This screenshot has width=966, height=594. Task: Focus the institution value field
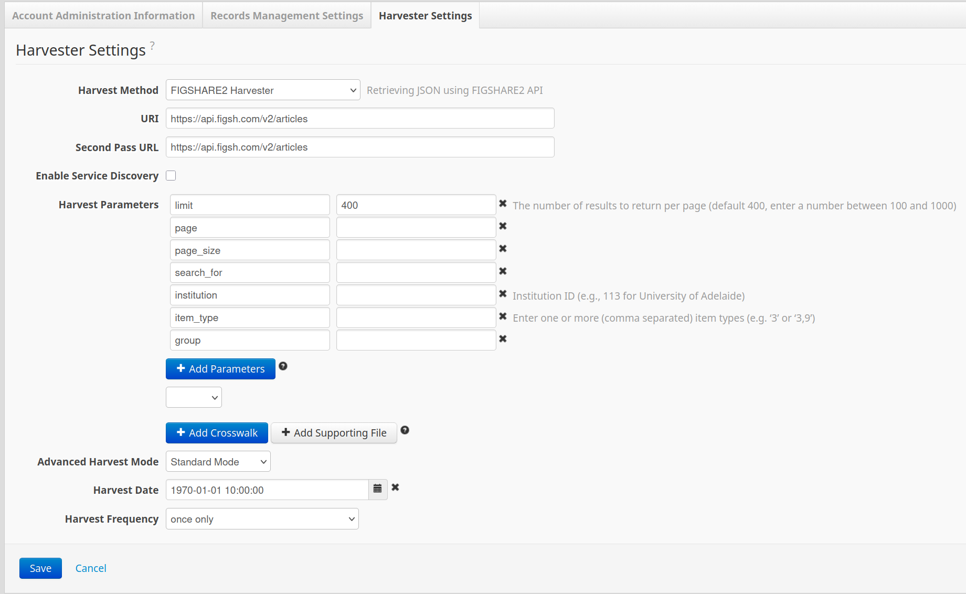(x=416, y=295)
